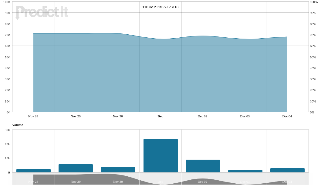
Task: Click the Volume heading above the bar chart
Action: (x=18, y=125)
